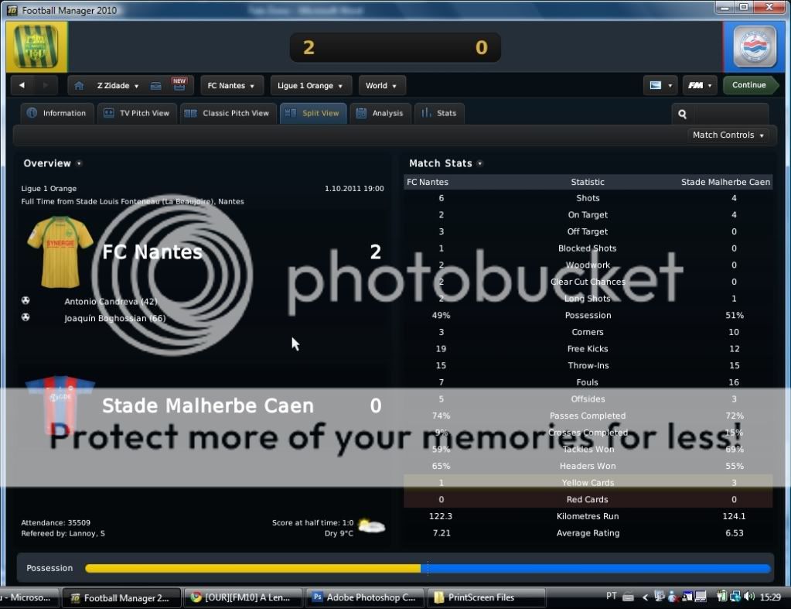The height and width of the screenshot is (609, 791).
Task: Expand the Match Controls dropdown
Action: (728, 135)
